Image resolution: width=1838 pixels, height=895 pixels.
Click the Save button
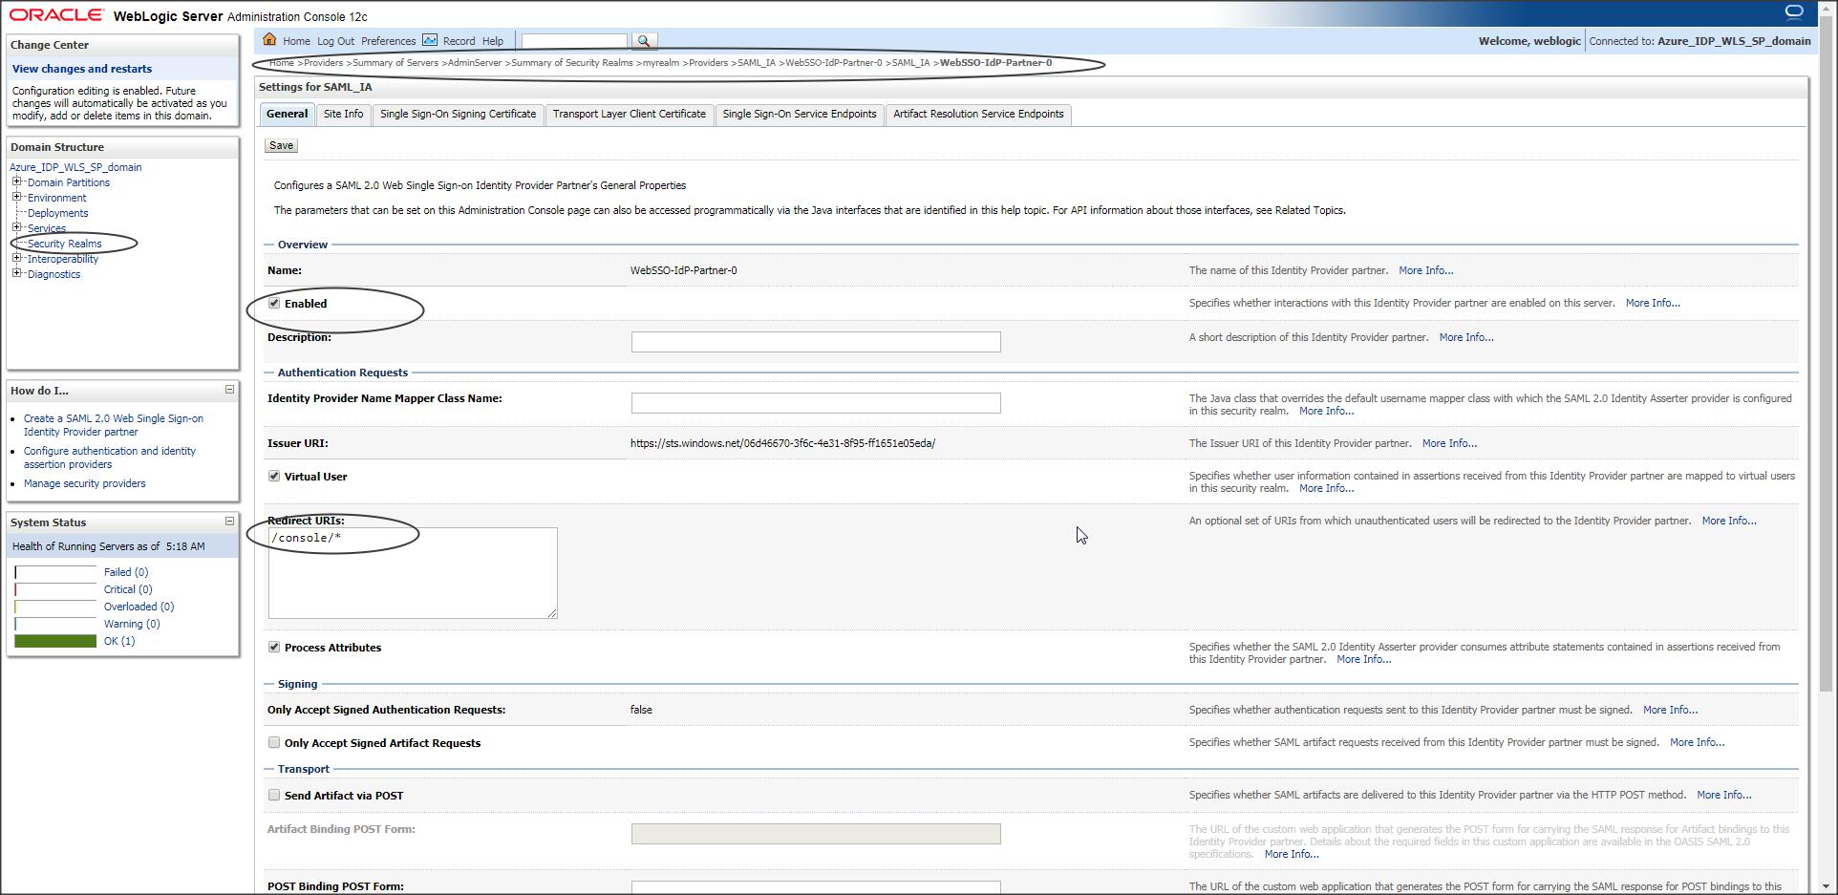281,146
